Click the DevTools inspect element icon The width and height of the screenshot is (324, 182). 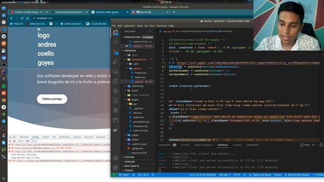point(10,137)
